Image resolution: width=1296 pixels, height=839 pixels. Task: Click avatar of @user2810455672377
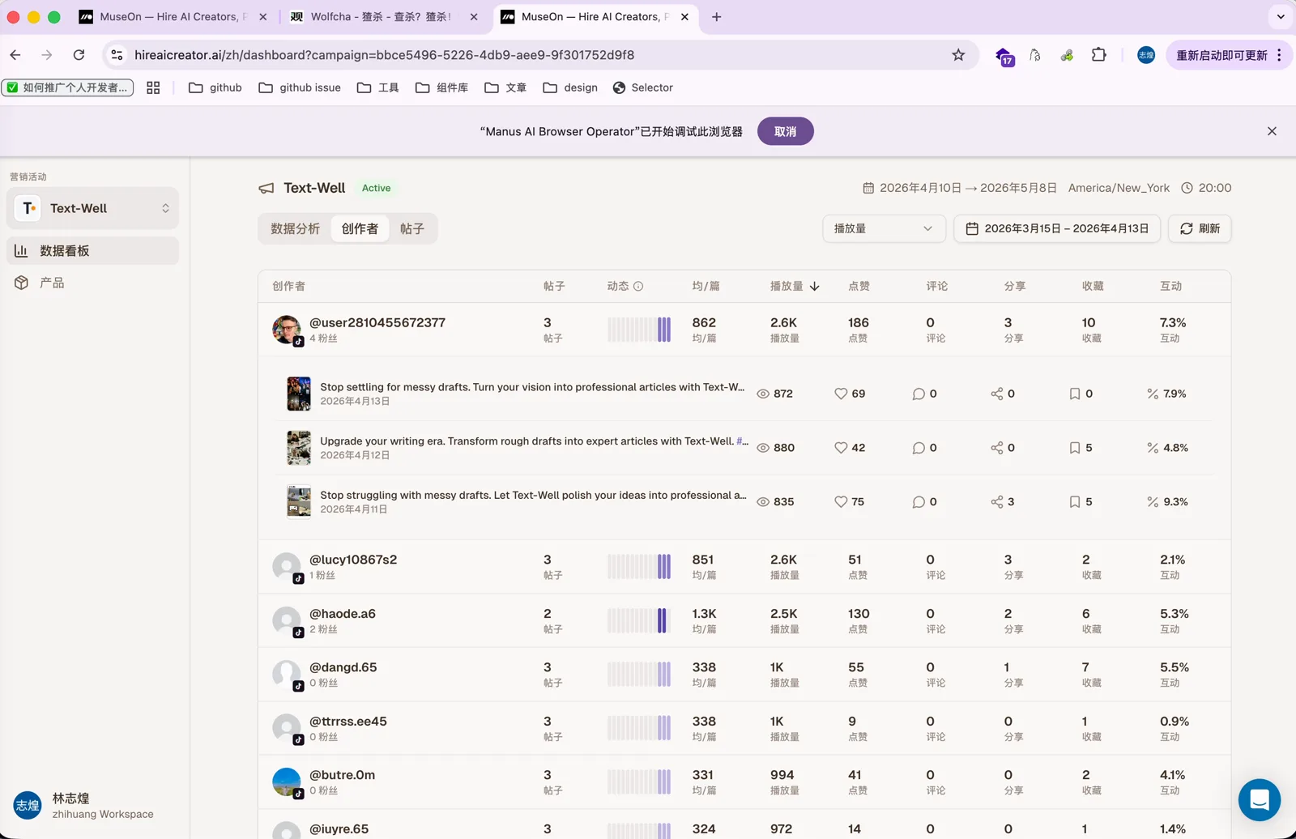[x=287, y=330]
